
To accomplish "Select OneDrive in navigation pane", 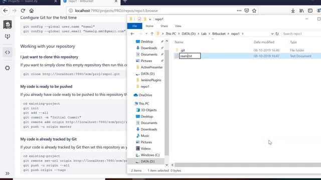I will 145,95.
